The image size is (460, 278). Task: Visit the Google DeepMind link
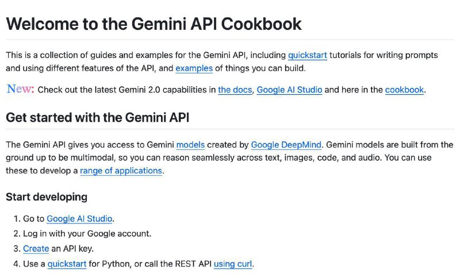coord(286,145)
